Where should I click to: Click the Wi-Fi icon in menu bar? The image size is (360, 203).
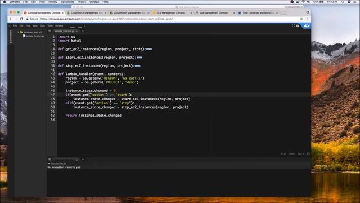(303, 2)
